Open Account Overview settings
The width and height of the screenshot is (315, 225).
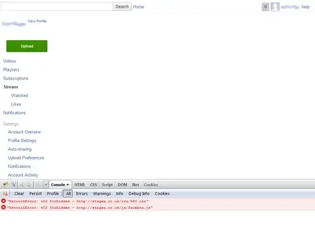click(x=24, y=132)
